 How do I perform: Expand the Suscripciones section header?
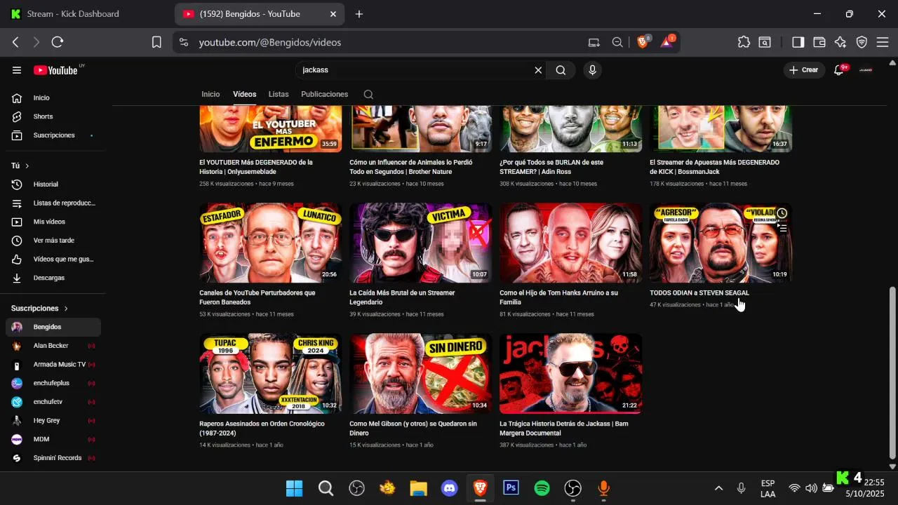tap(40, 308)
